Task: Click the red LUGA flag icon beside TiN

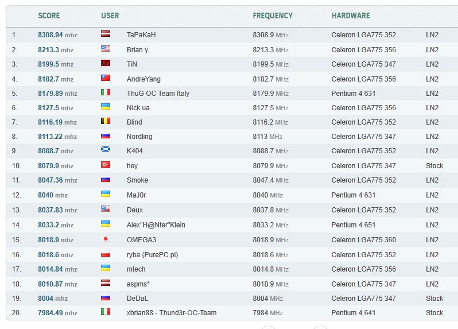Action: point(106,63)
